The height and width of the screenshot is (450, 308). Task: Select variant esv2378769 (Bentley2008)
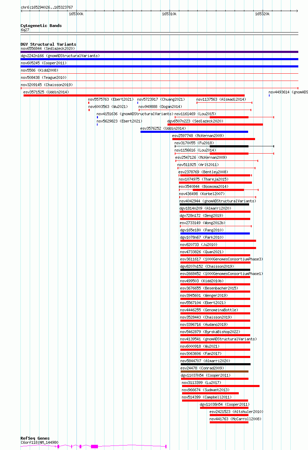tap(203, 172)
